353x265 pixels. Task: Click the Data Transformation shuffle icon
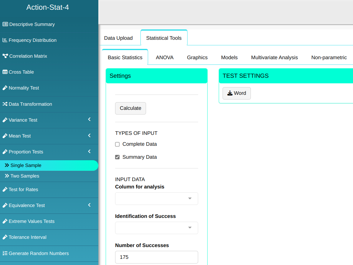tap(5, 104)
